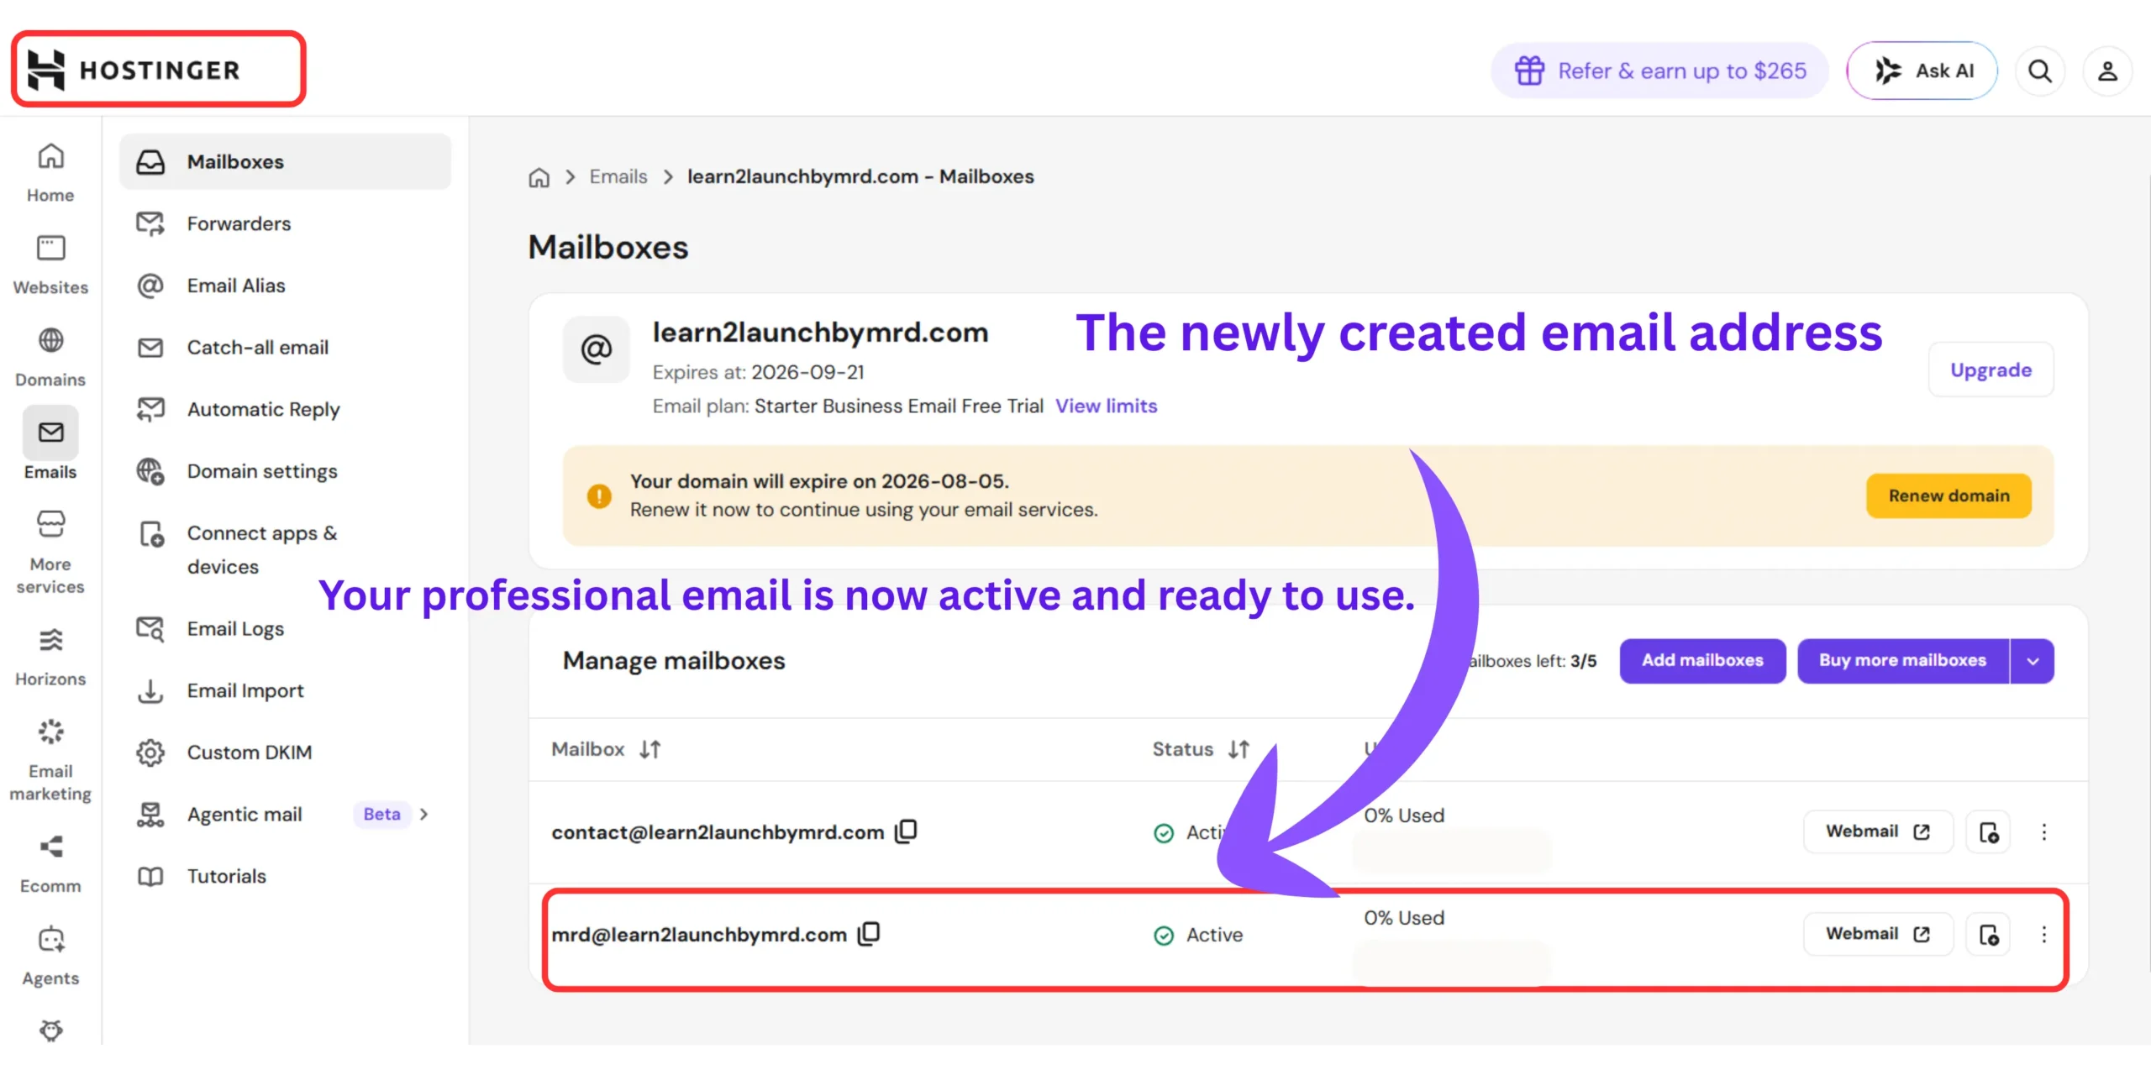Open the Home sidebar section
The image size is (2151, 1075).
(50, 171)
